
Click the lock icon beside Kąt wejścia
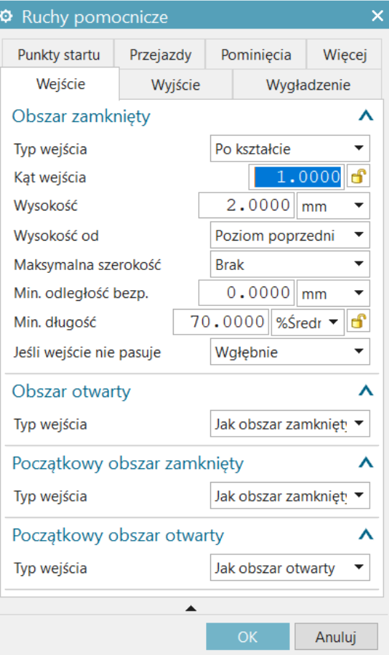pyautogui.click(x=359, y=177)
